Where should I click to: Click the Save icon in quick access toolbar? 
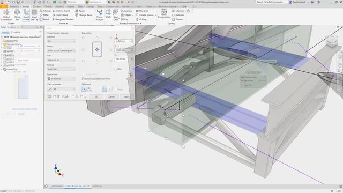18,2
